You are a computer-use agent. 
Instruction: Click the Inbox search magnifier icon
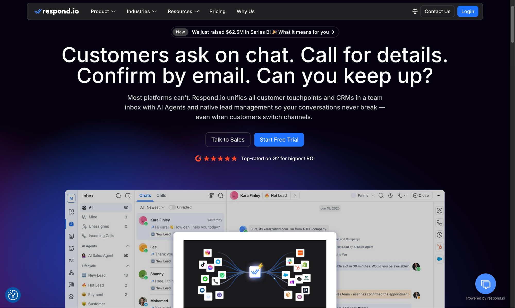[118, 196]
